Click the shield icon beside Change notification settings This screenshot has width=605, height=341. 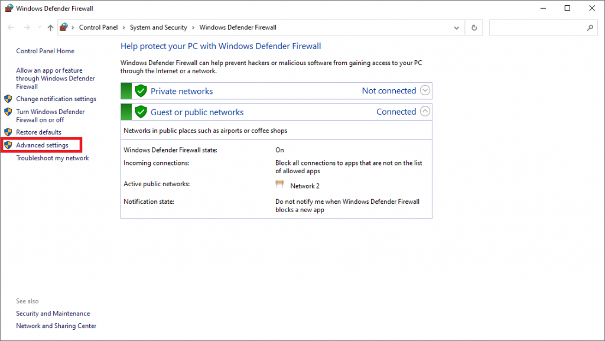(8, 99)
